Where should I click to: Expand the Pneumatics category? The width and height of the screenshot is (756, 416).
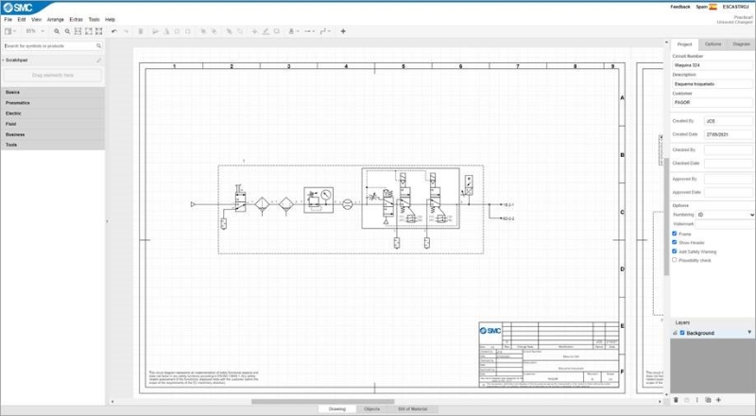(x=53, y=103)
